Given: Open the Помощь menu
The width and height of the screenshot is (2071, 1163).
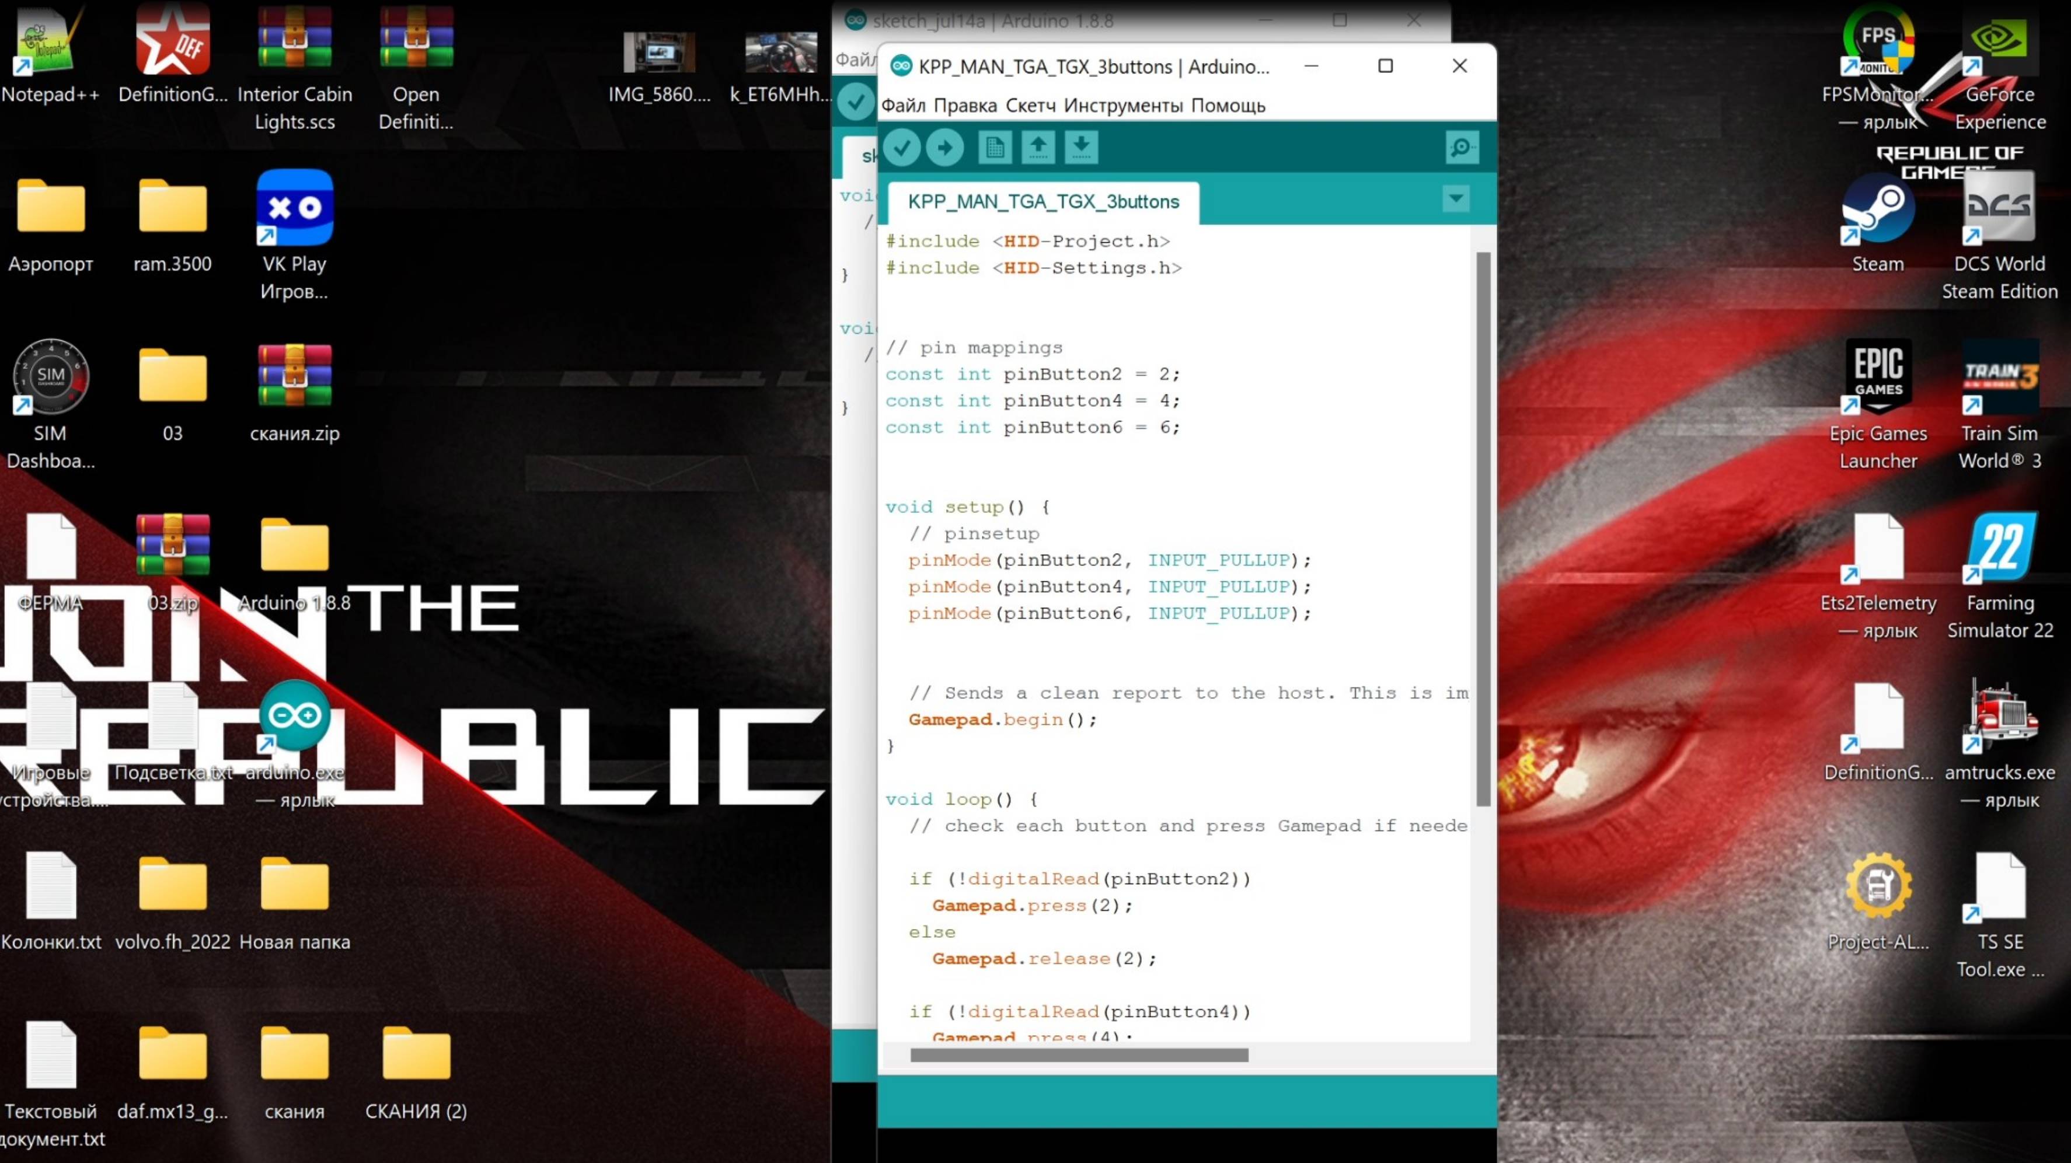Looking at the screenshot, I should pos(1228,106).
